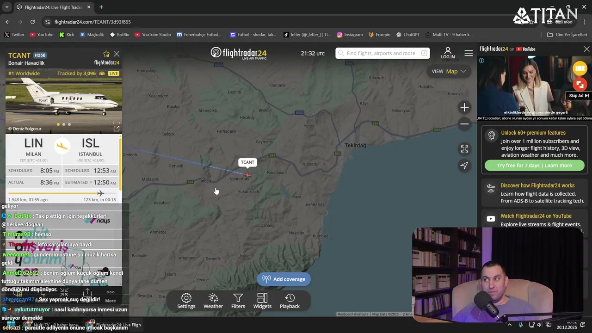The image size is (592, 333).
Task: Close the Flightradar24 YouTube ad panel
Action: pos(586,49)
